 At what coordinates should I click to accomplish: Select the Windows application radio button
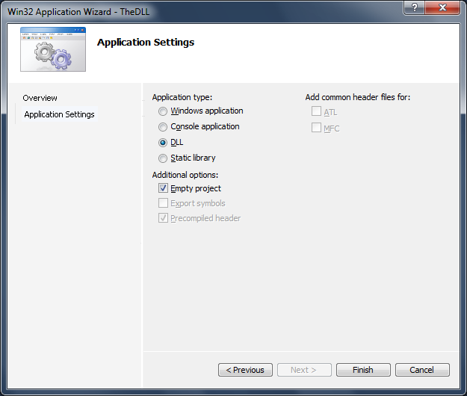(163, 111)
